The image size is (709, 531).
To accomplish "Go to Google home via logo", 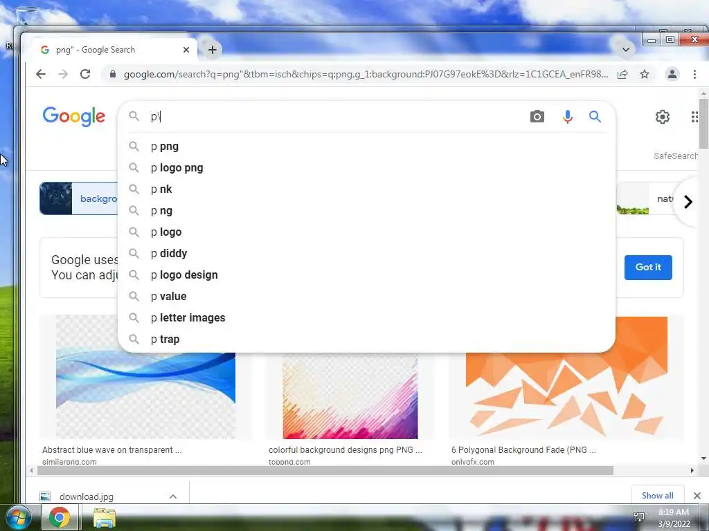I will pyautogui.click(x=73, y=117).
